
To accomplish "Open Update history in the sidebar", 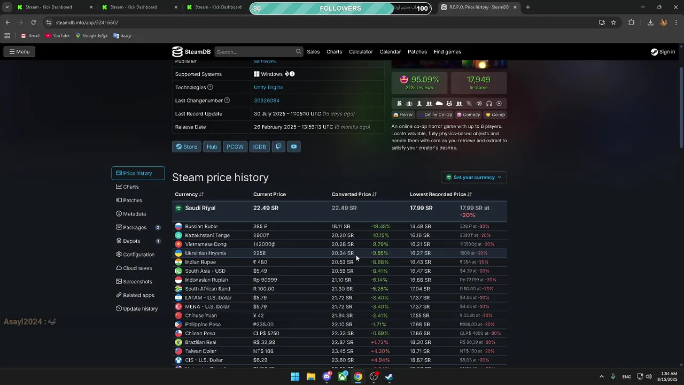I will click(137, 309).
